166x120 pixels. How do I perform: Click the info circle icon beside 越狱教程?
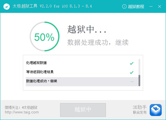coord(124,7)
